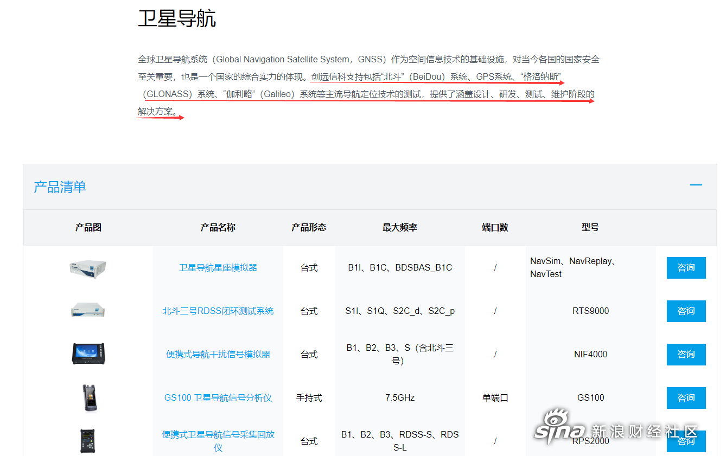Open the 北斗三号RDSS闭环测试系统 product link
Screen dimensions: 726x456
(x=218, y=311)
